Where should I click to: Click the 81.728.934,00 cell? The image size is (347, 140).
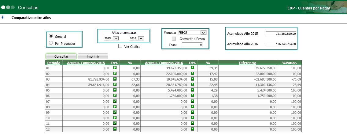point(86,79)
